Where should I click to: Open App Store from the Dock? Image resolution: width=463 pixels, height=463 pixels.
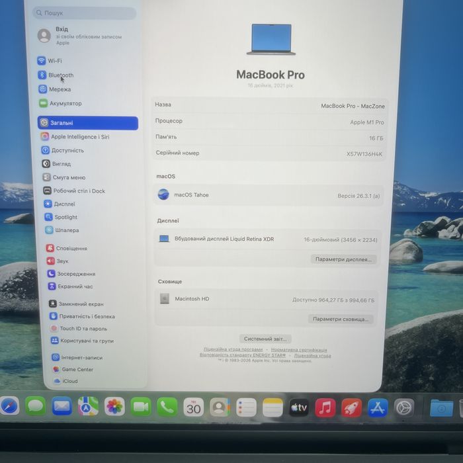coord(378,408)
